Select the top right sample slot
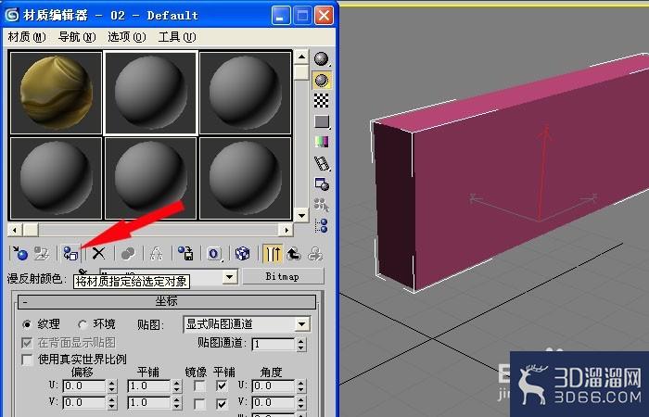The height and width of the screenshot is (417, 649). [x=245, y=93]
